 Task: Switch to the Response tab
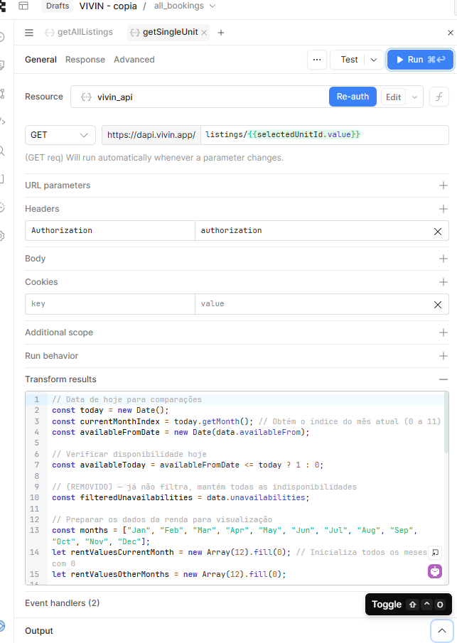pos(85,60)
